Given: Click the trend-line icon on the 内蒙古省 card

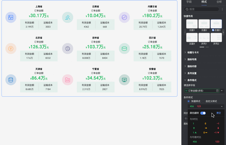Looking at the screenshot, I should pos(124,18).
